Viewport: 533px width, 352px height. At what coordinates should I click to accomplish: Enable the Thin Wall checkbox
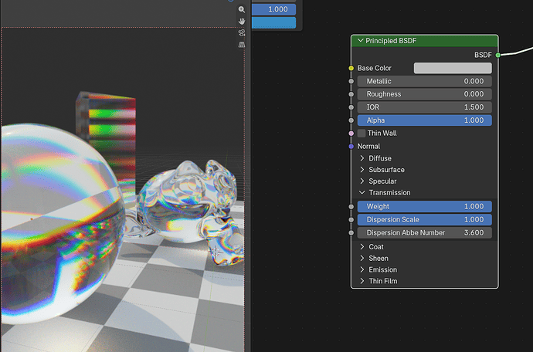pyautogui.click(x=362, y=134)
